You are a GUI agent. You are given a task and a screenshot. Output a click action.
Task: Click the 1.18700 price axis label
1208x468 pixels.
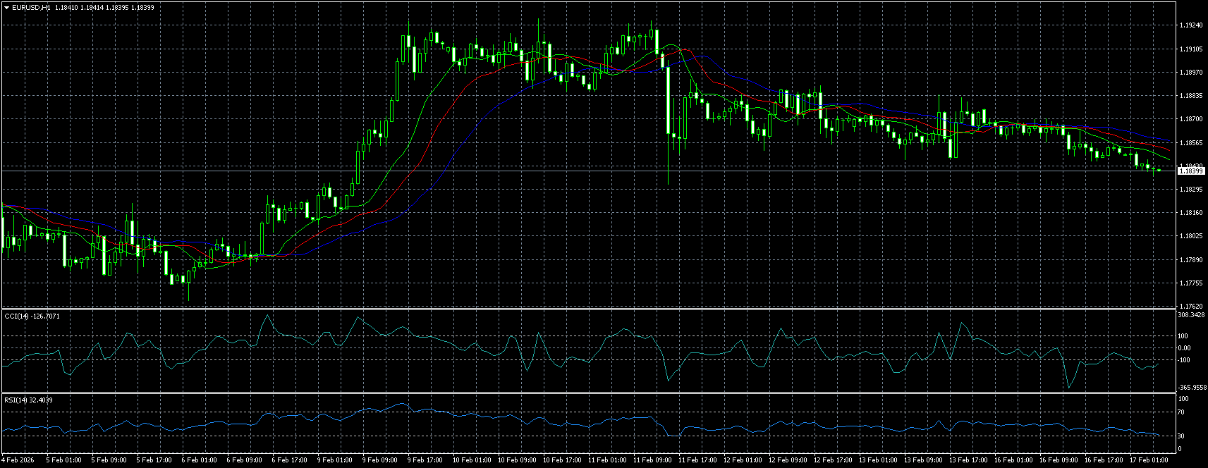[x=1190, y=119]
